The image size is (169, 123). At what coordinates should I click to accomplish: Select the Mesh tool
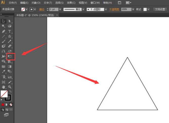tap(4, 66)
